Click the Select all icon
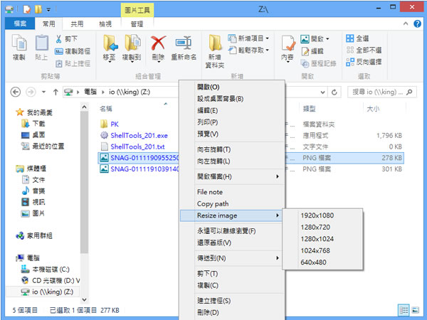The image size is (427, 320). (x=349, y=38)
